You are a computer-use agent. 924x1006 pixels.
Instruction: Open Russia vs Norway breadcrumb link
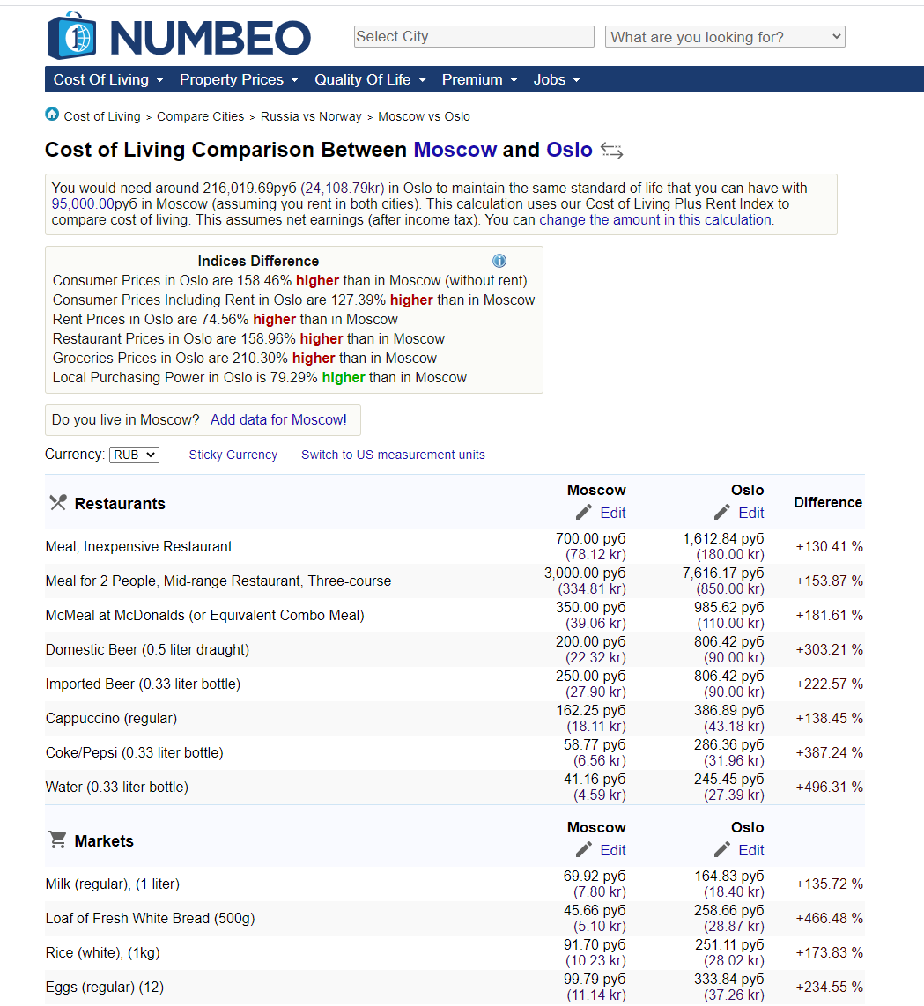click(311, 116)
